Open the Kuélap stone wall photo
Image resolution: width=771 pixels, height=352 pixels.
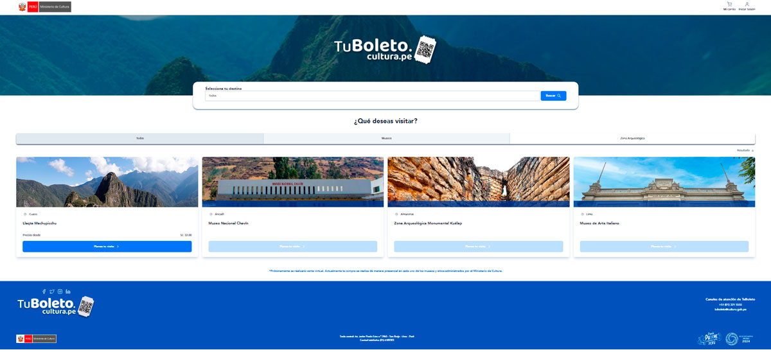click(x=479, y=182)
